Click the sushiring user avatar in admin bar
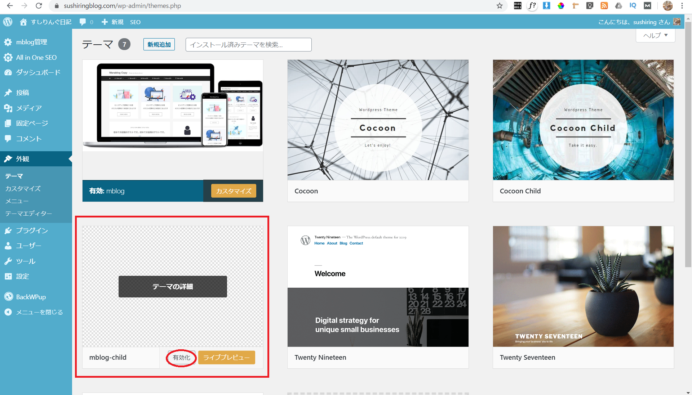The image size is (692, 395). point(677,22)
